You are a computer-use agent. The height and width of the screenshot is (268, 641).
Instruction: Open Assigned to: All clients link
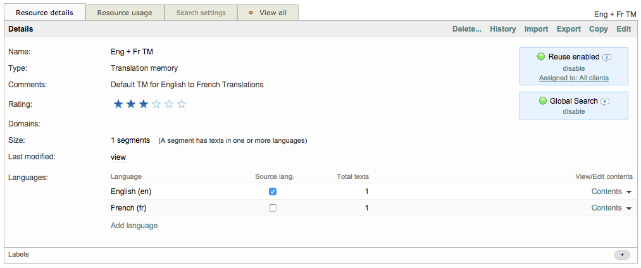[573, 78]
